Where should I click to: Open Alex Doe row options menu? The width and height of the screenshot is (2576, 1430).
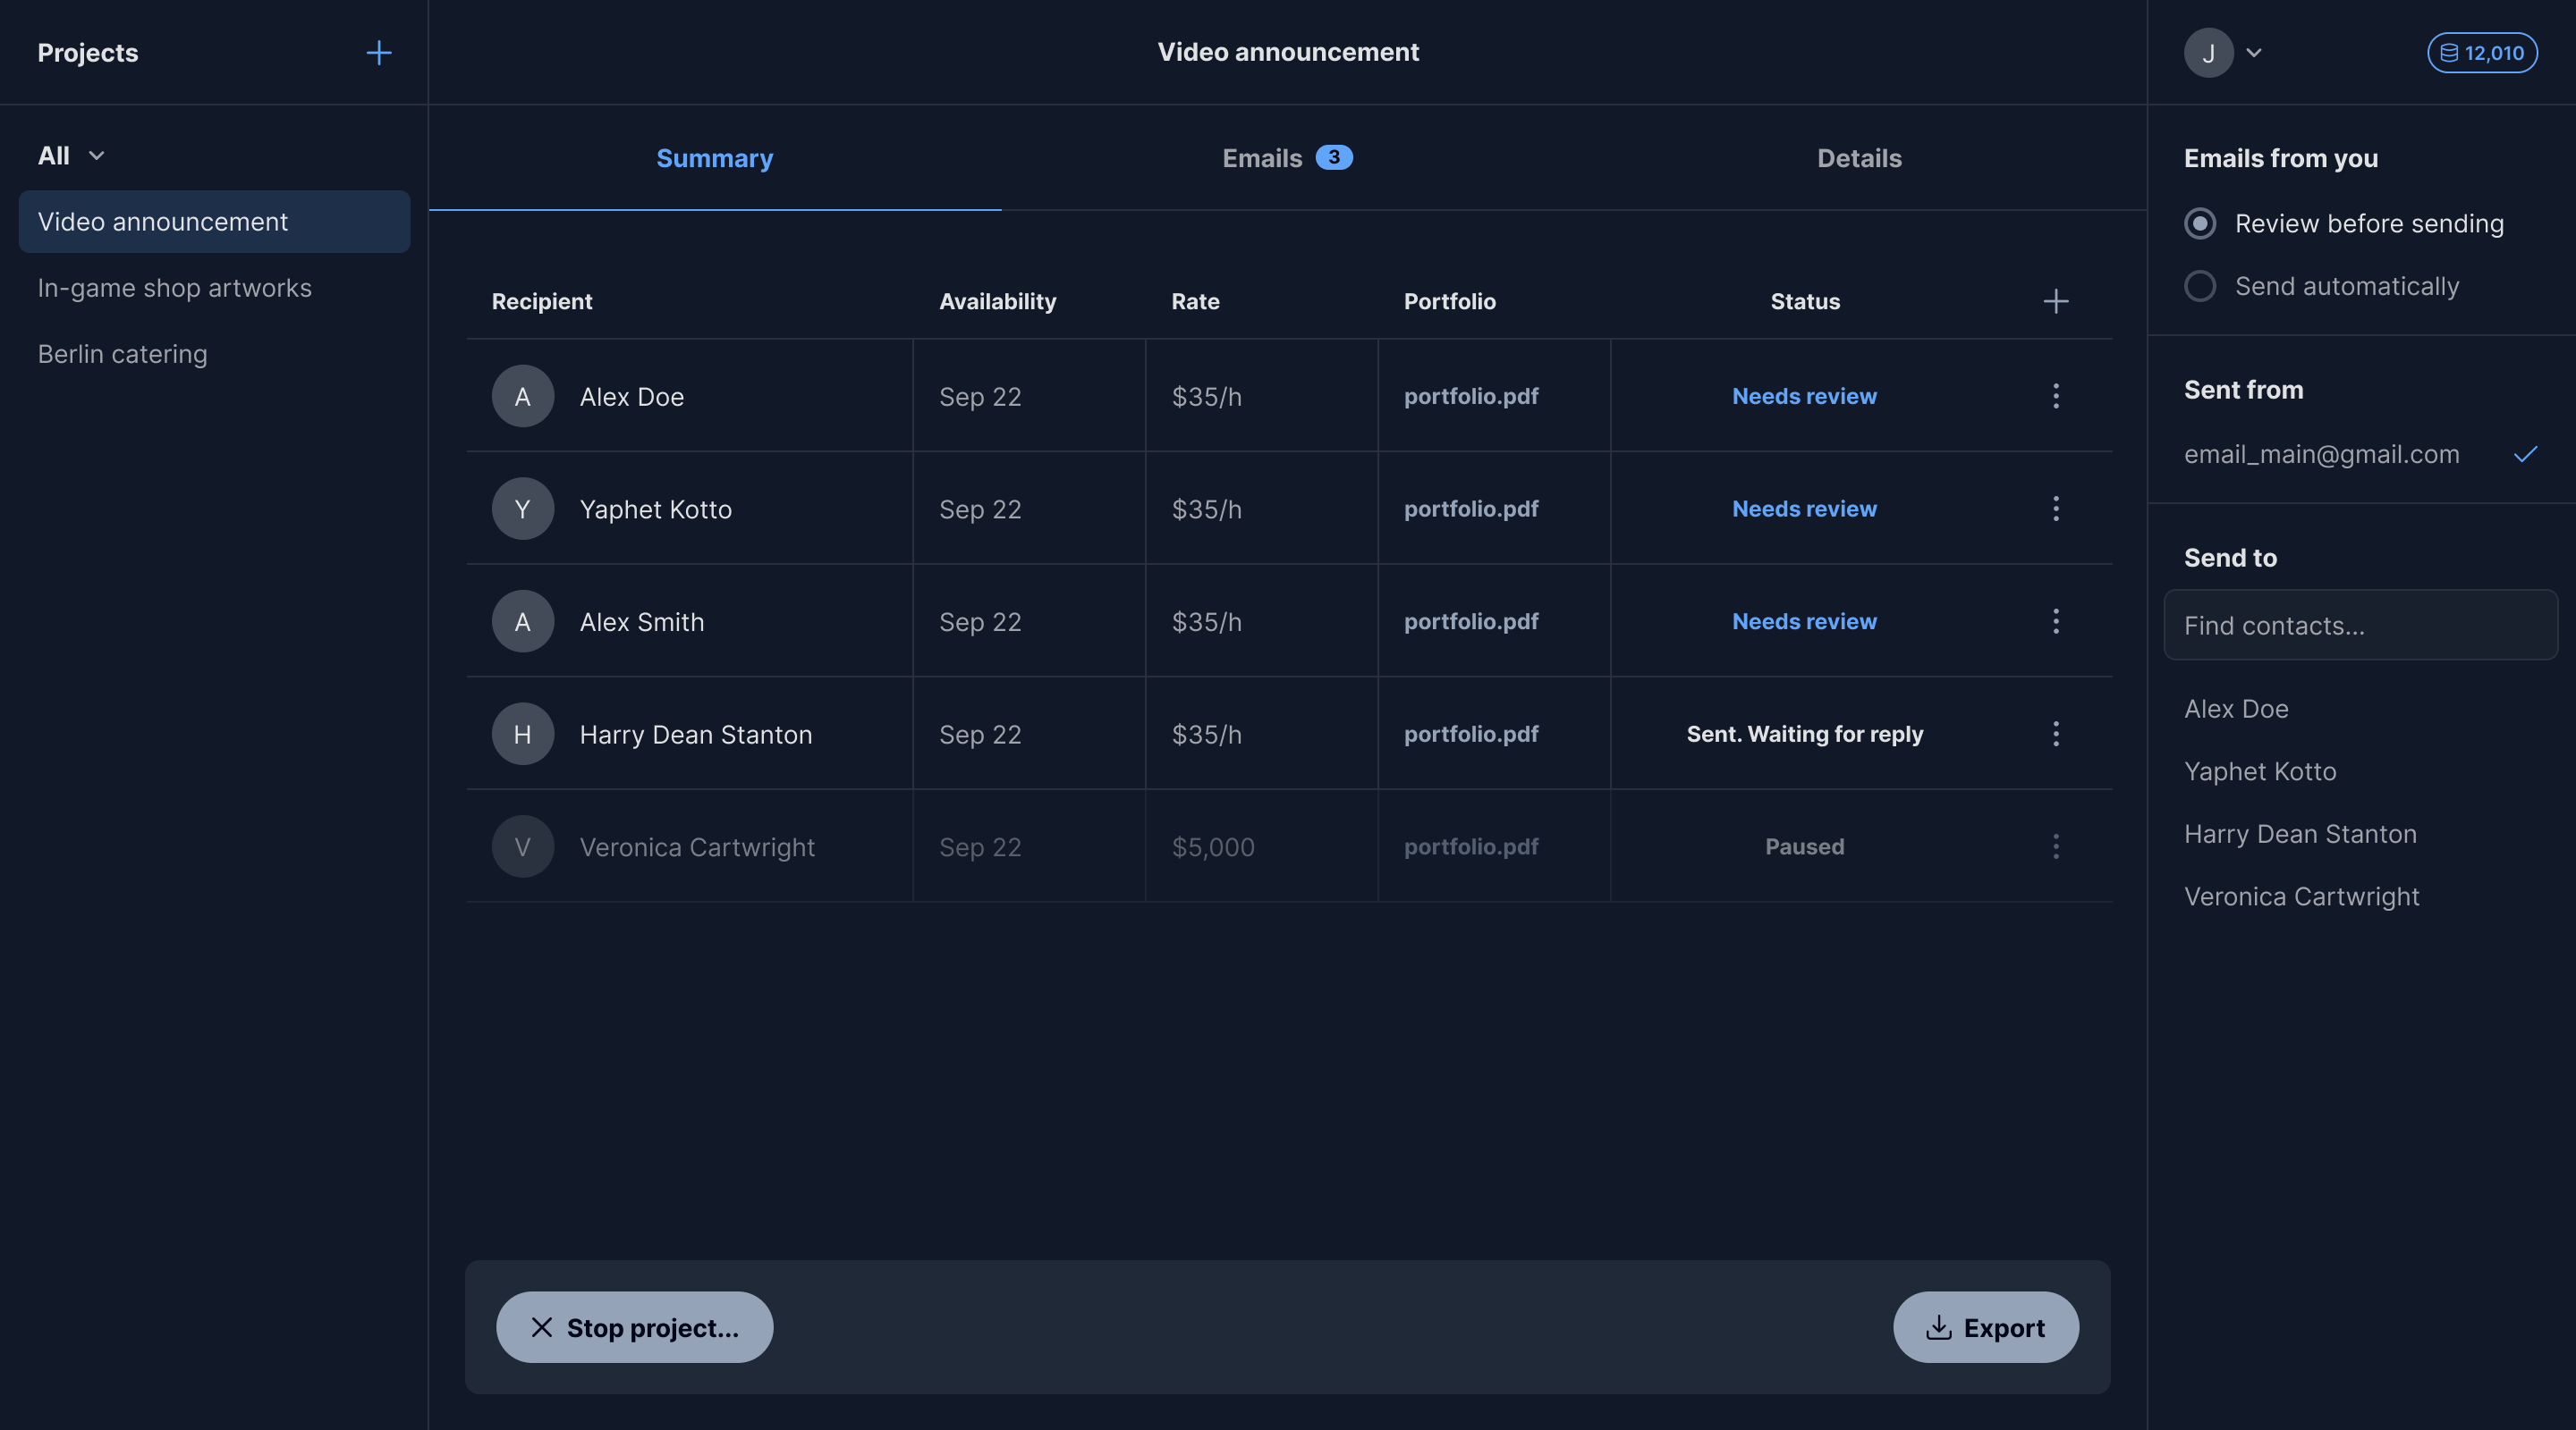(2055, 396)
